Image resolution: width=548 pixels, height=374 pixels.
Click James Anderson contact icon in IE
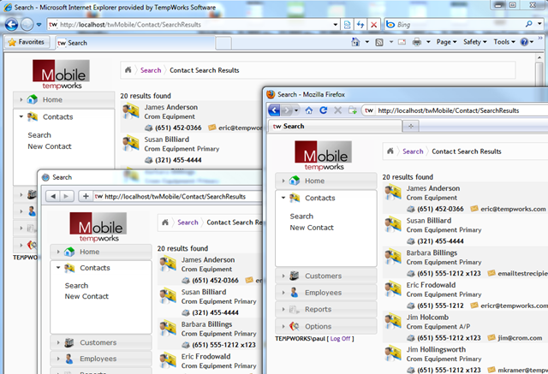coord(131,110)
